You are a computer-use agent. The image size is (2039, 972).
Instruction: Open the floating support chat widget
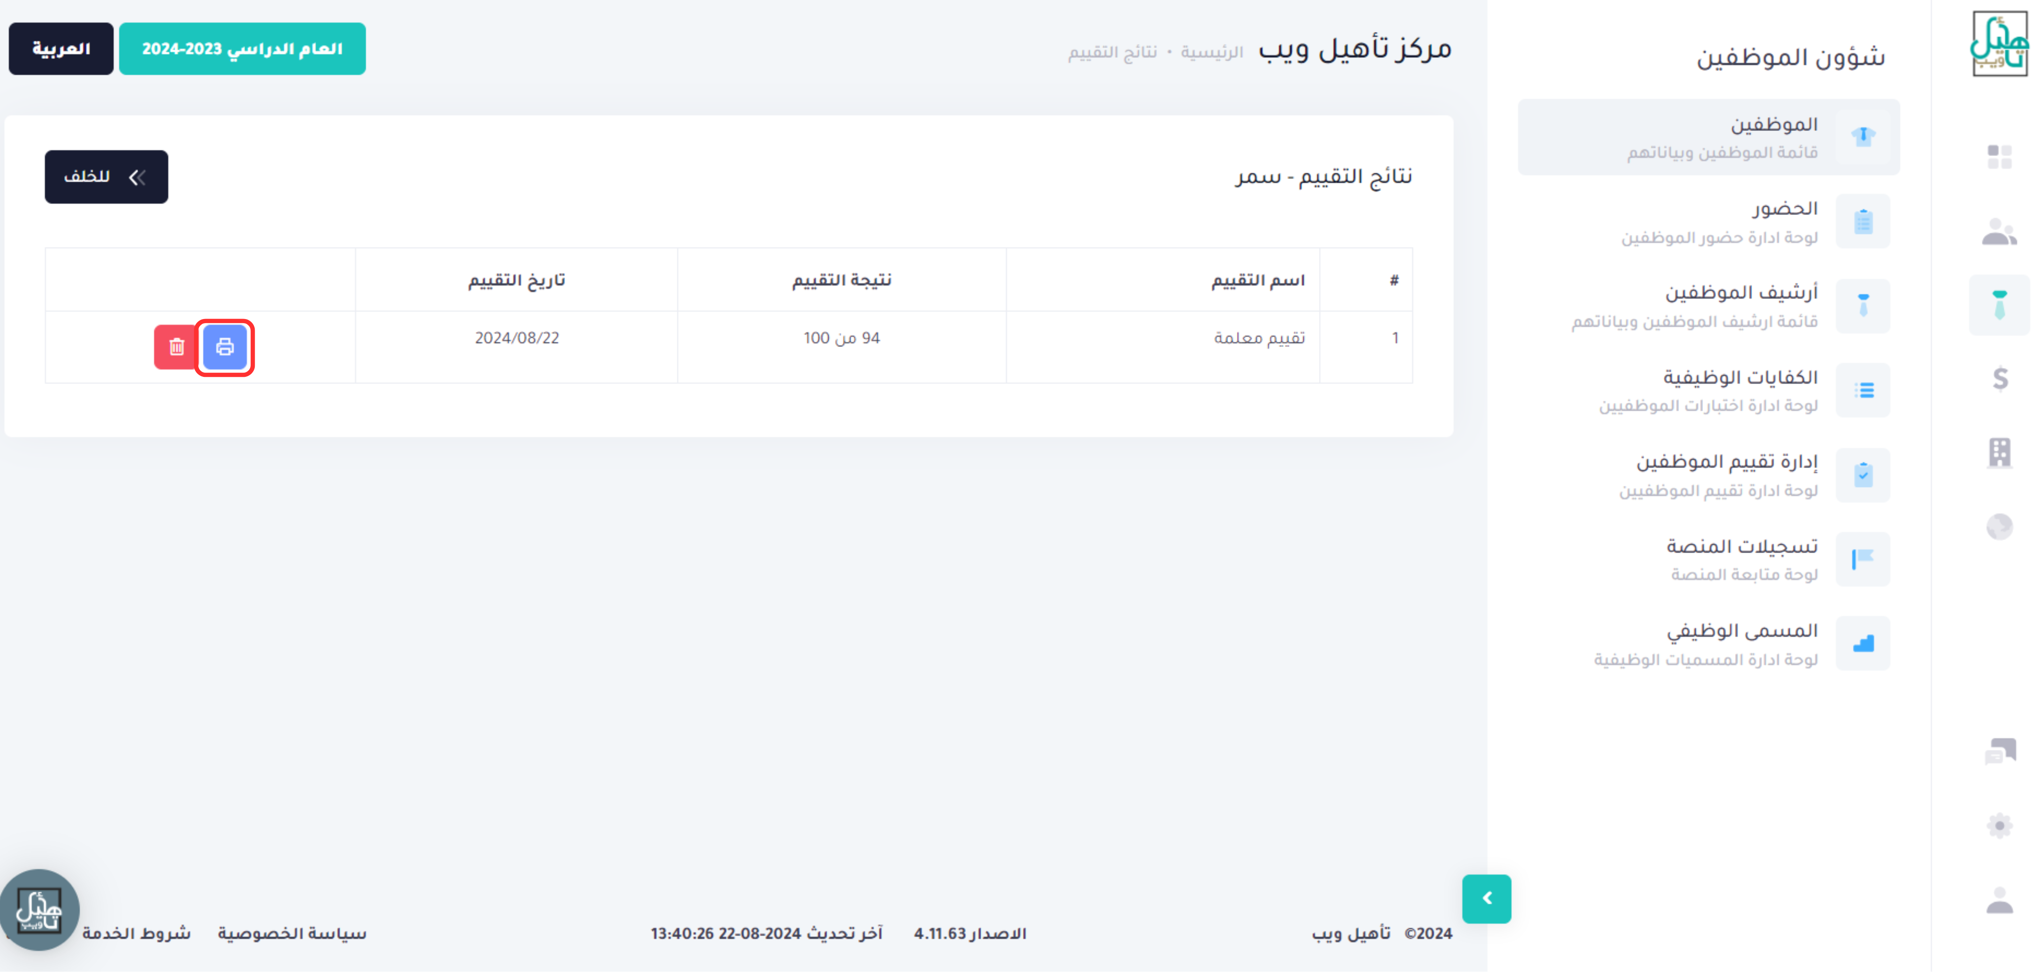[40, 910]
